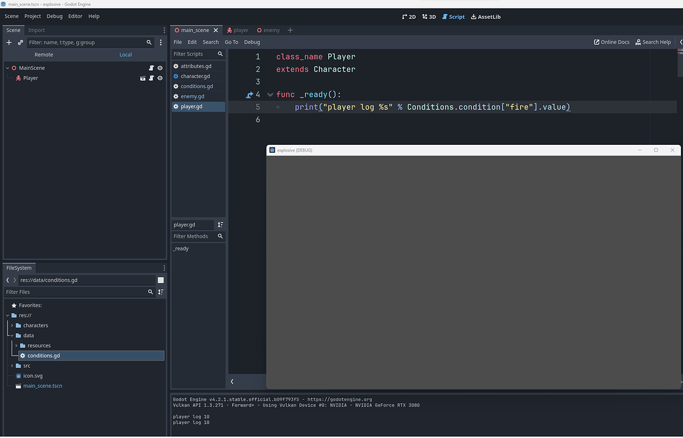The height and width of the screenshot is (438, 683).
Task: Click the Filter Scripts search magnifier
Action: (x=220, y=53)
